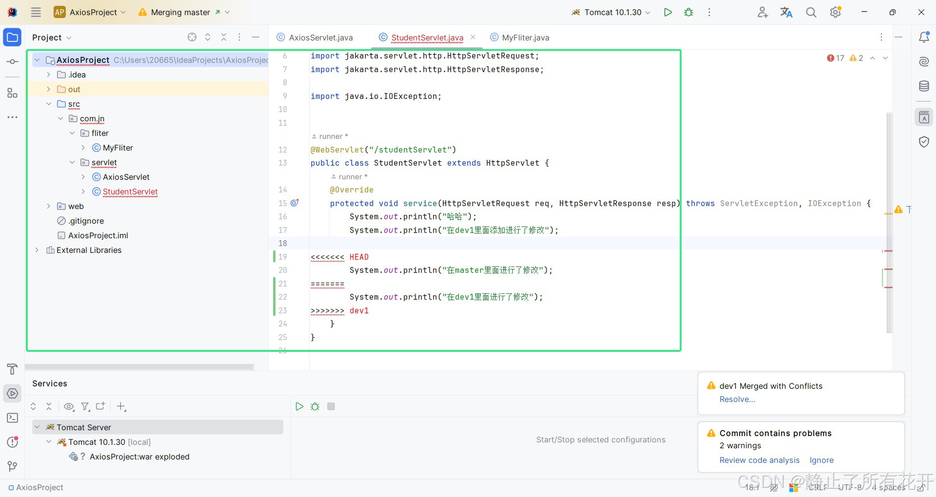Open Project panel options menu
Screen dimensions: 936x497
click(239, 37)
